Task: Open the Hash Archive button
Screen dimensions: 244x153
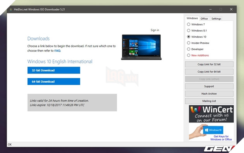Action: click(x=209, y=94)
